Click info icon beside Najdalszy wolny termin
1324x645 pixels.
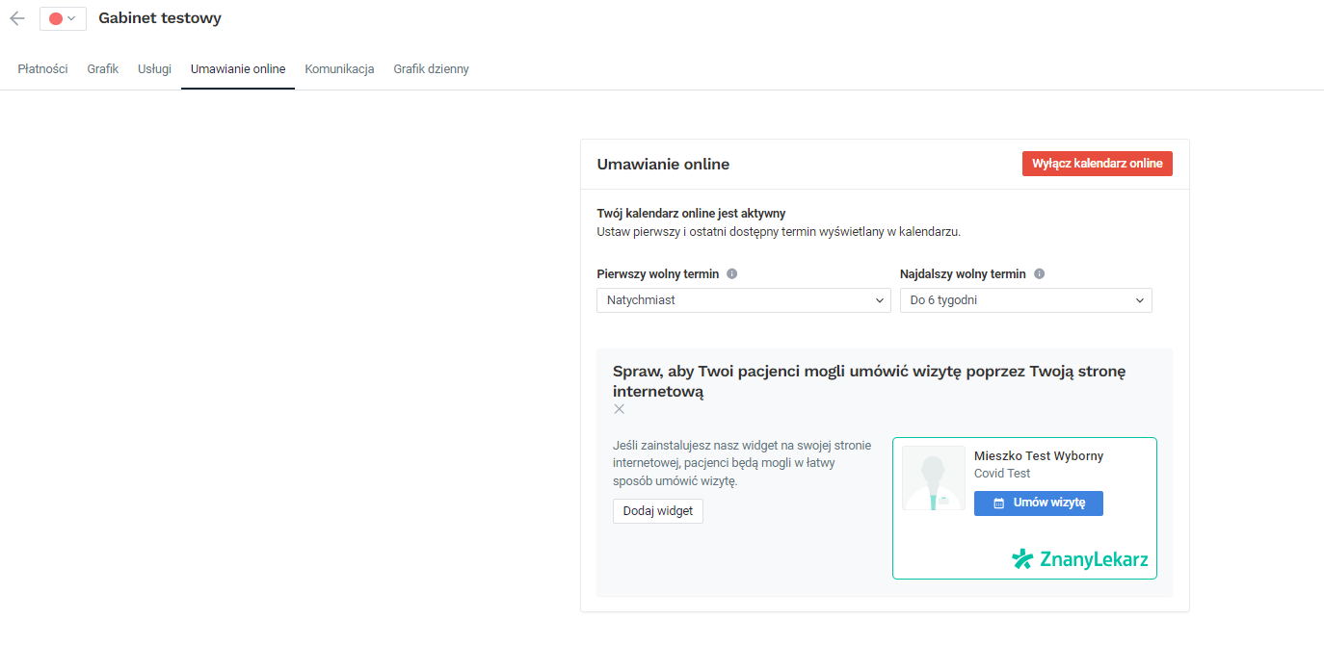(1039, 274)
